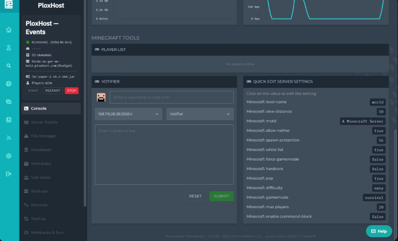The width and height of the screenshot is (398, 241).
Task: Edit the view distance value 10
Action: pyautogui.click(x=381, y=112)
